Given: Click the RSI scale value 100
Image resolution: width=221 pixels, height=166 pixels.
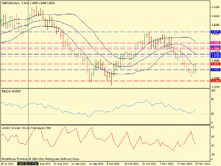Looking at the screenshot, I should (213, 91).
